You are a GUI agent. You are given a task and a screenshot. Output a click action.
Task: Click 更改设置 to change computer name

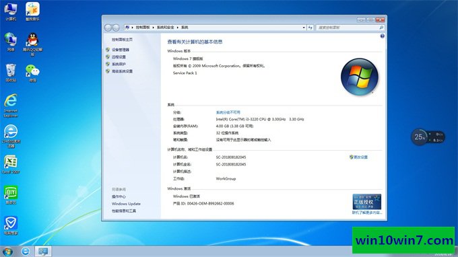pyautogui.click(x=361, y=157)
